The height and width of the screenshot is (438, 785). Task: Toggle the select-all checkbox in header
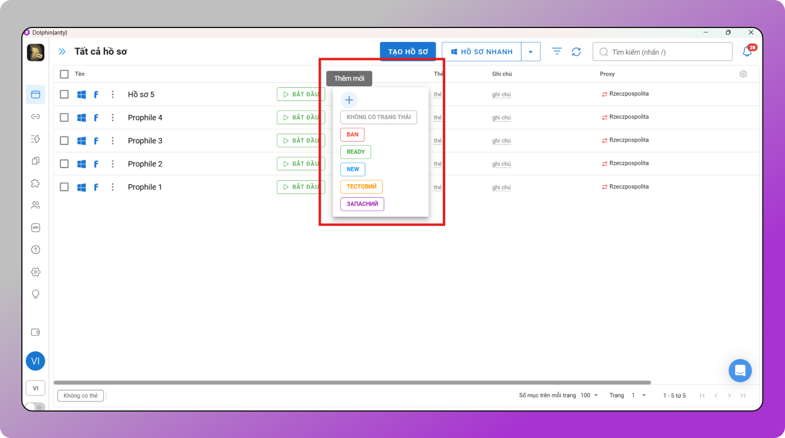tap(64, 74)
